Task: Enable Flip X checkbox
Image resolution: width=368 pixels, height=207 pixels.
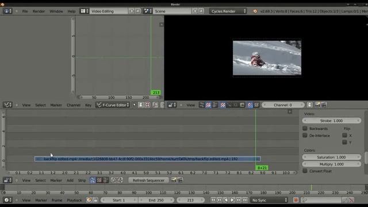Action: (x=344, y=135)
